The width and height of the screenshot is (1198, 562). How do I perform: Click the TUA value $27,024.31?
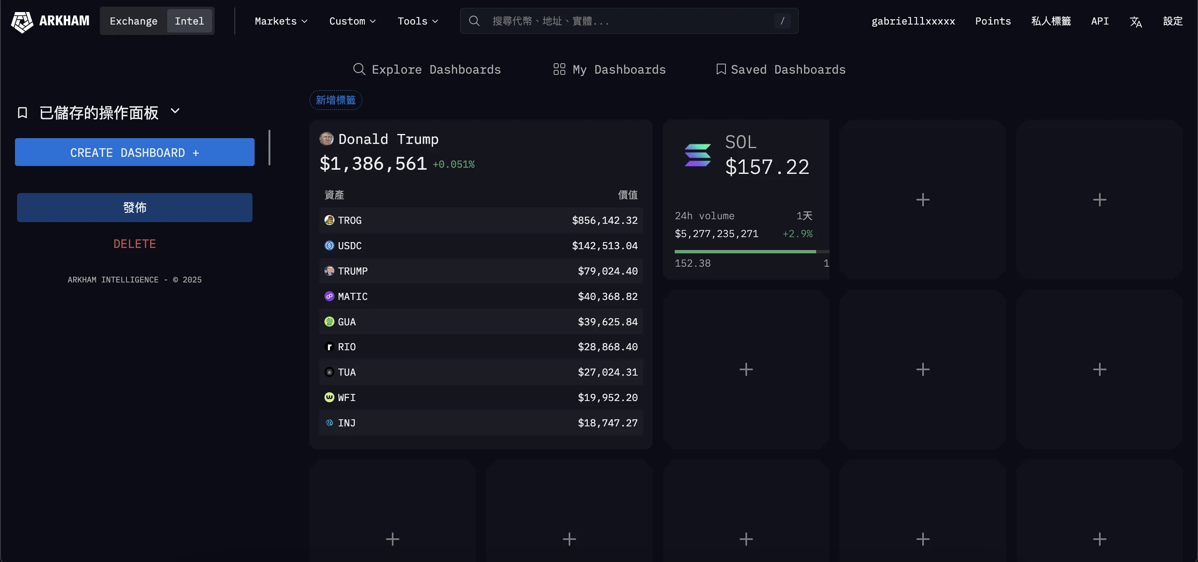[607, 372]
